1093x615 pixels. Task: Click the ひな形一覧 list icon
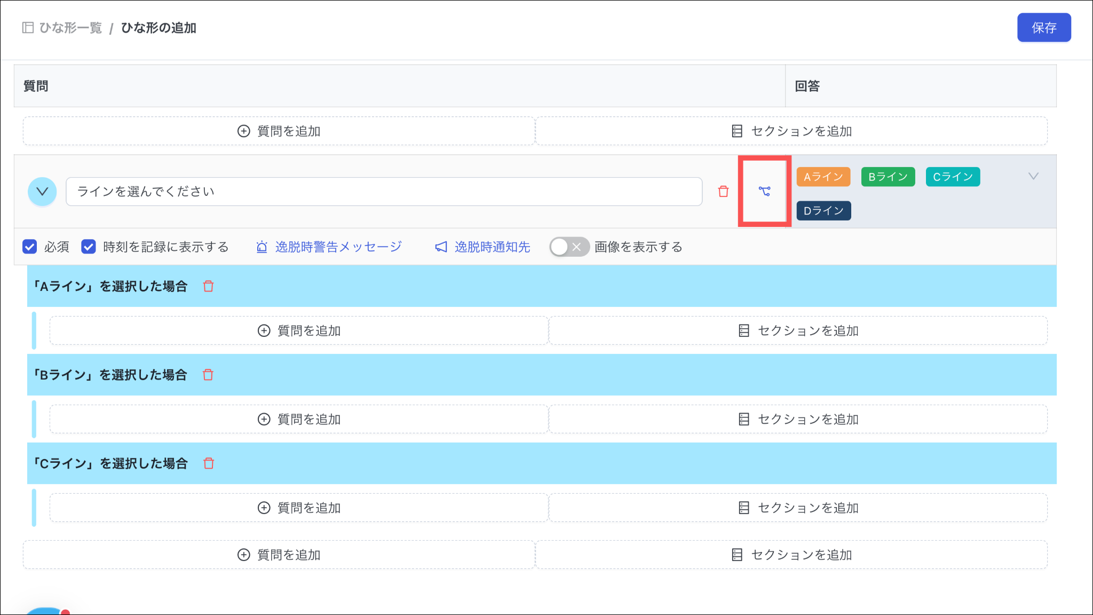(28, 28)
